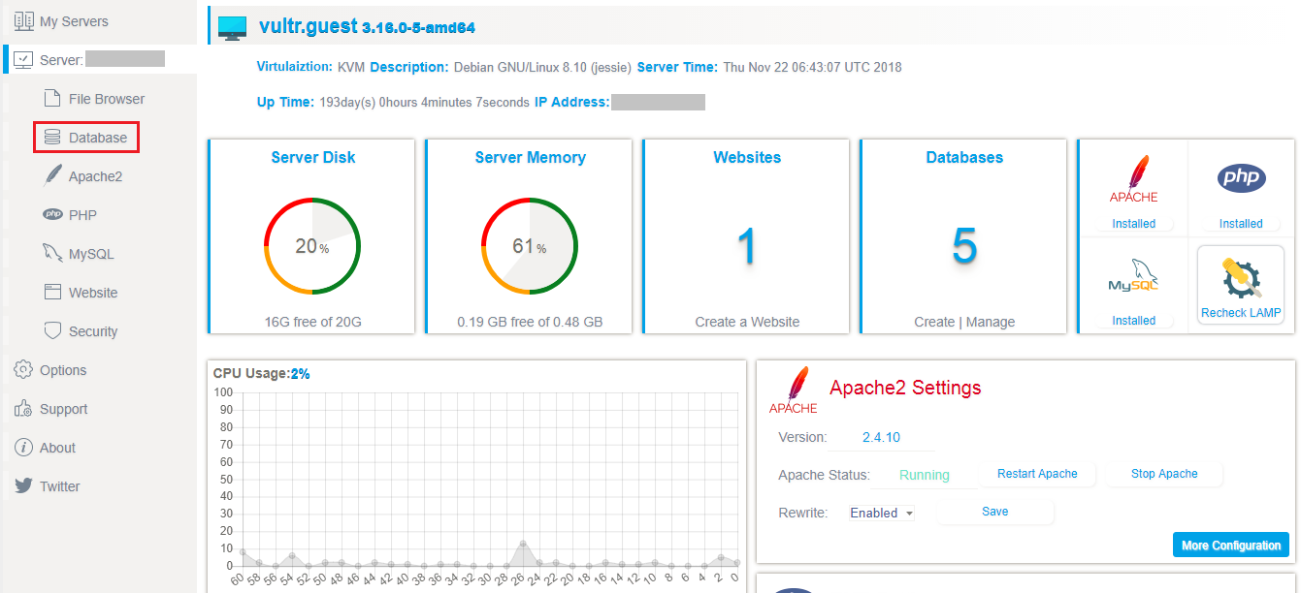This screenshot has height=593, width=1301.
Task: Click the Twitter bird icon
Action: [23, 485]
